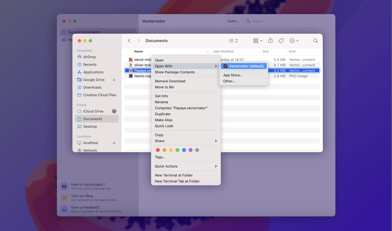Sort by Date Modified column
Viewport: 392px width, 231px height.
pyautogui.click(x=223, y=51)
